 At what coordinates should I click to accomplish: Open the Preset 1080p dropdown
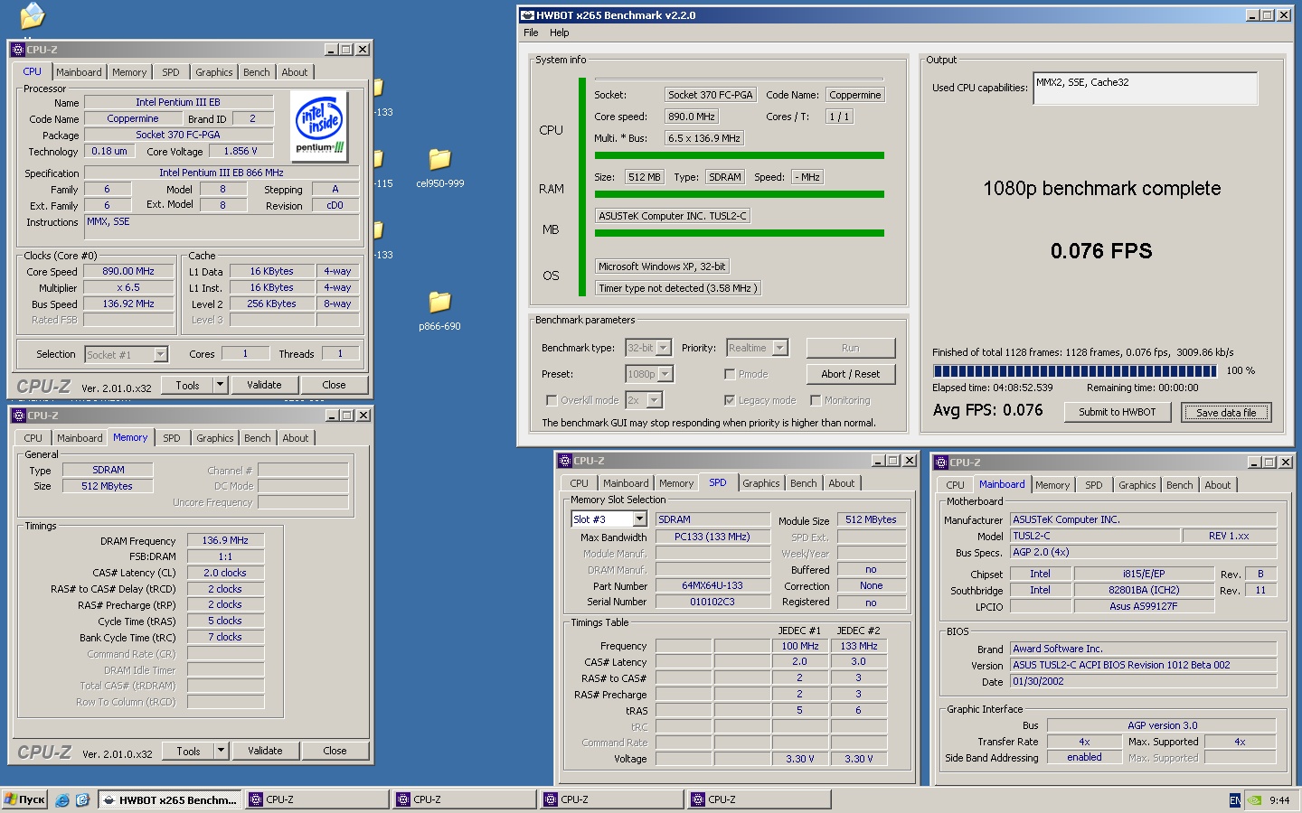tap(665, 374)
